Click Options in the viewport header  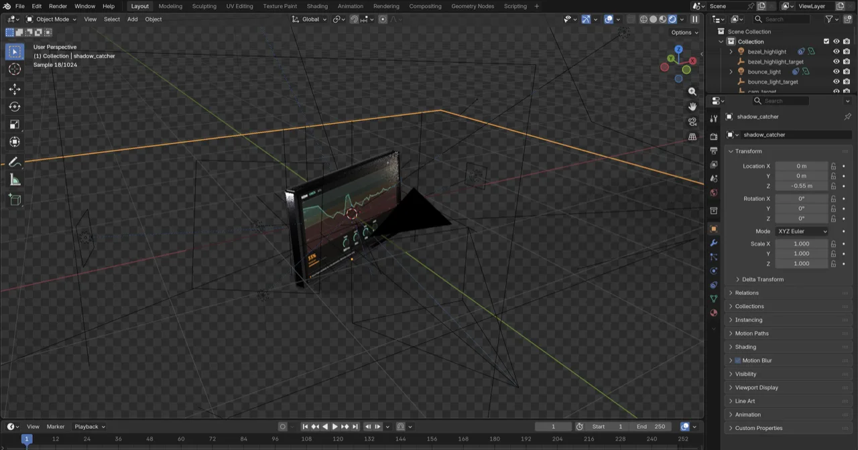pyautogui.click(x=681, y=32)
